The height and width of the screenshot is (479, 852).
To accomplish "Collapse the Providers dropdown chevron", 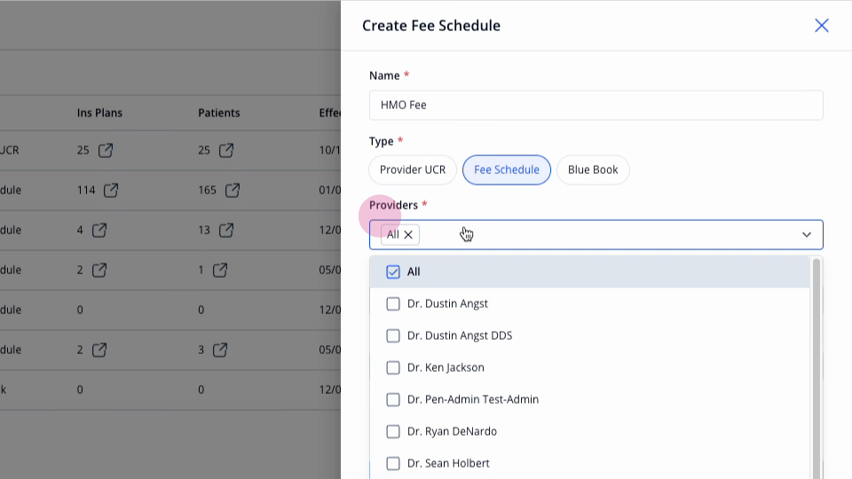I will (x=807, y=234).
